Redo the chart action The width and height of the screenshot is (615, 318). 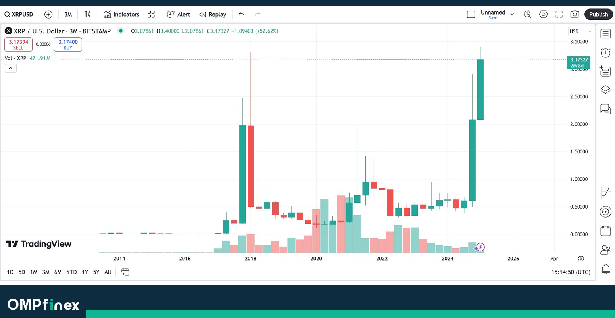[x=257, y=15]
